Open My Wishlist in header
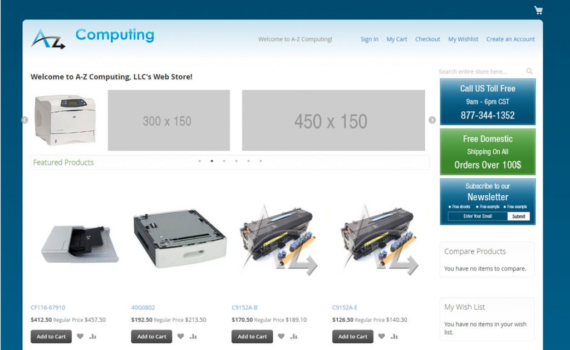Viewport: 570px width, 350px height. (463, 40)
